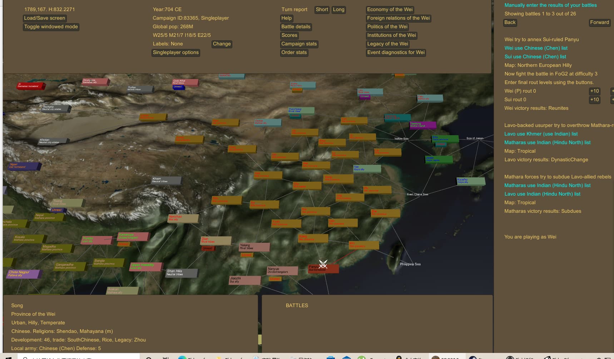Toggle windowed mode

51,26
